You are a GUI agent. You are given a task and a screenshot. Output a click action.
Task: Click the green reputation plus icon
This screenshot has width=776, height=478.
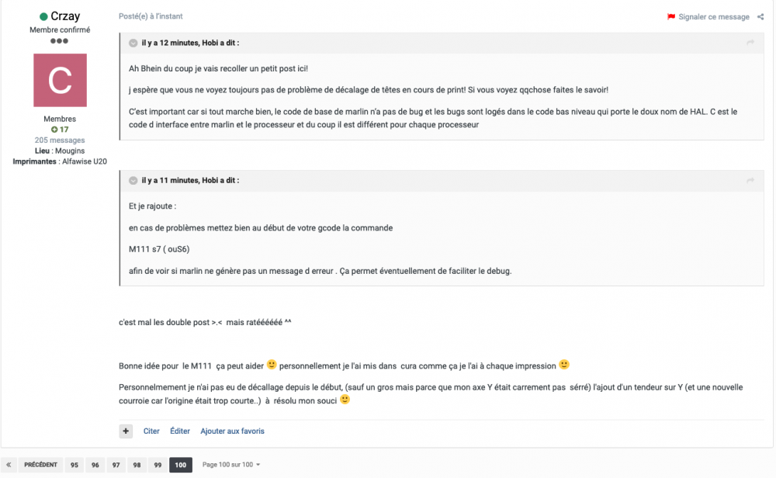point(54,130)
